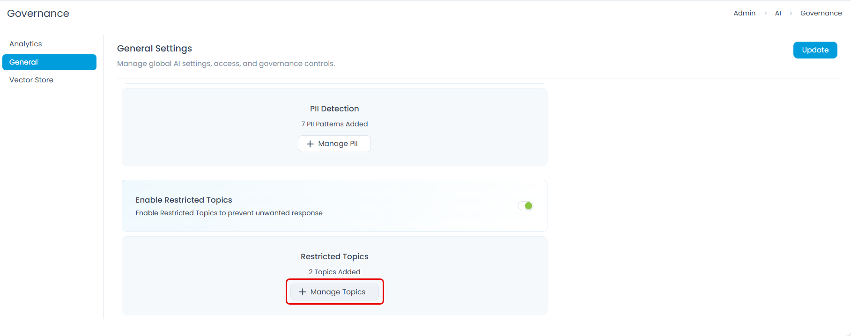Click the PII Detection card heading
The width and height of the screenshot is (851, 336).
[334, 109]
